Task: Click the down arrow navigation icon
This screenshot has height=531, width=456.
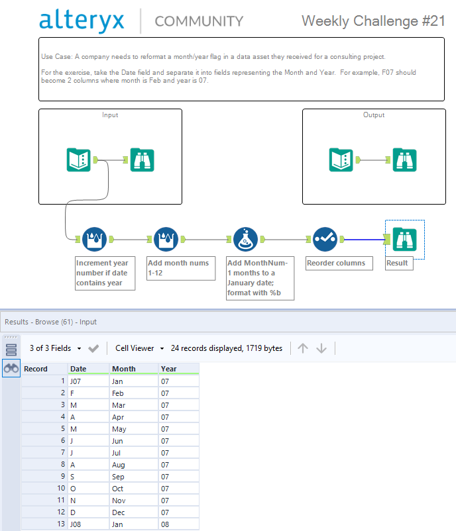Action: pyautogui.click(x=321, y=348)
